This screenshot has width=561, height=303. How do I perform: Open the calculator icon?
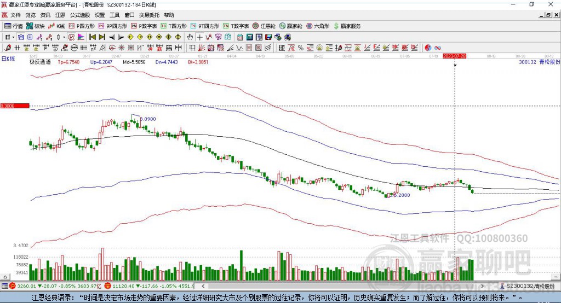coord(250,37)
